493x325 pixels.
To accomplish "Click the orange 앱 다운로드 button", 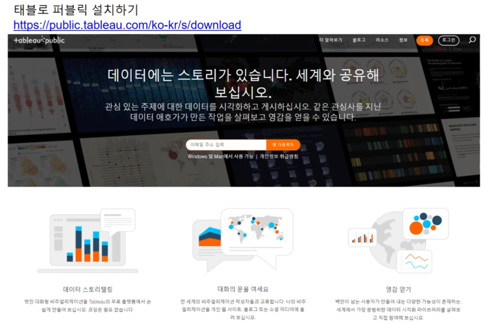I will pos(283,145).
